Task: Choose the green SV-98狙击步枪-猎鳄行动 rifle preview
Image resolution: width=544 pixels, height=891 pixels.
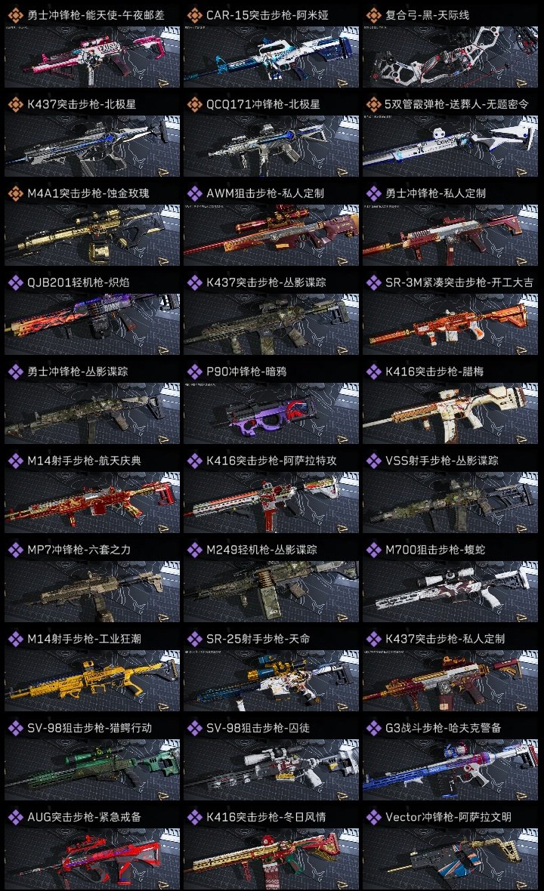Action: (x=92, y=769)
